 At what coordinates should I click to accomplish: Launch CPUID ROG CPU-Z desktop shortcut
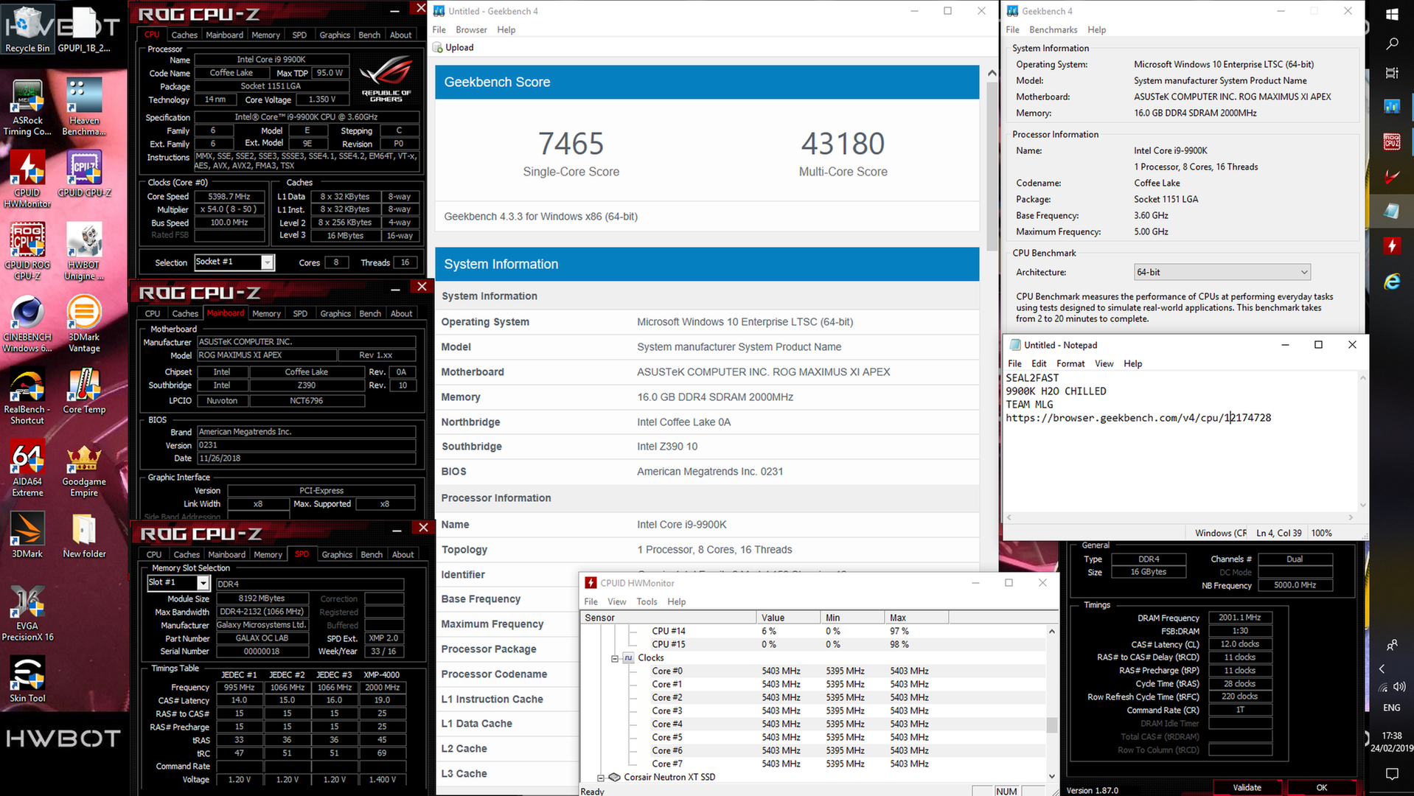(x=27, y=252)
